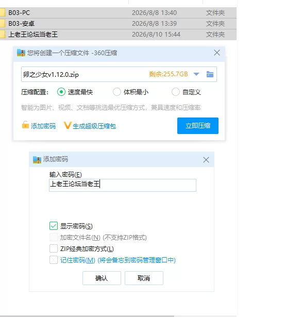
Task: Open the 生成超级压缩包 link
Action: coord(94,126)
